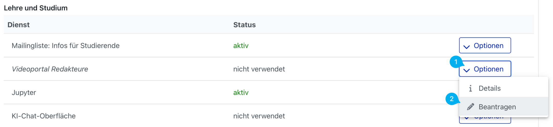
Task: Choose Beantragen in the options menu
Action: [x=497, y=107]
